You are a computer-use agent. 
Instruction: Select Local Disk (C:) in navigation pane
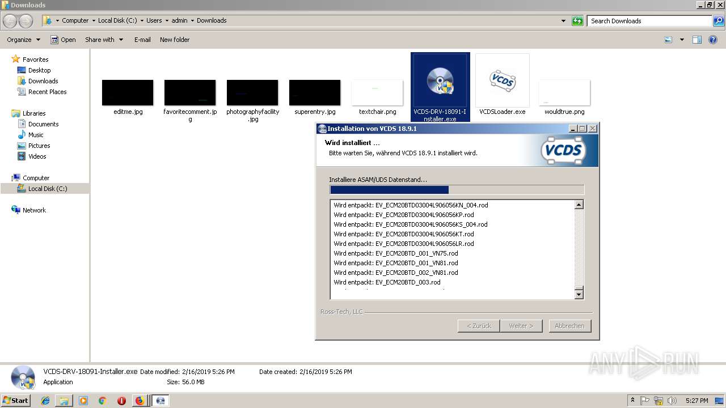48,189
